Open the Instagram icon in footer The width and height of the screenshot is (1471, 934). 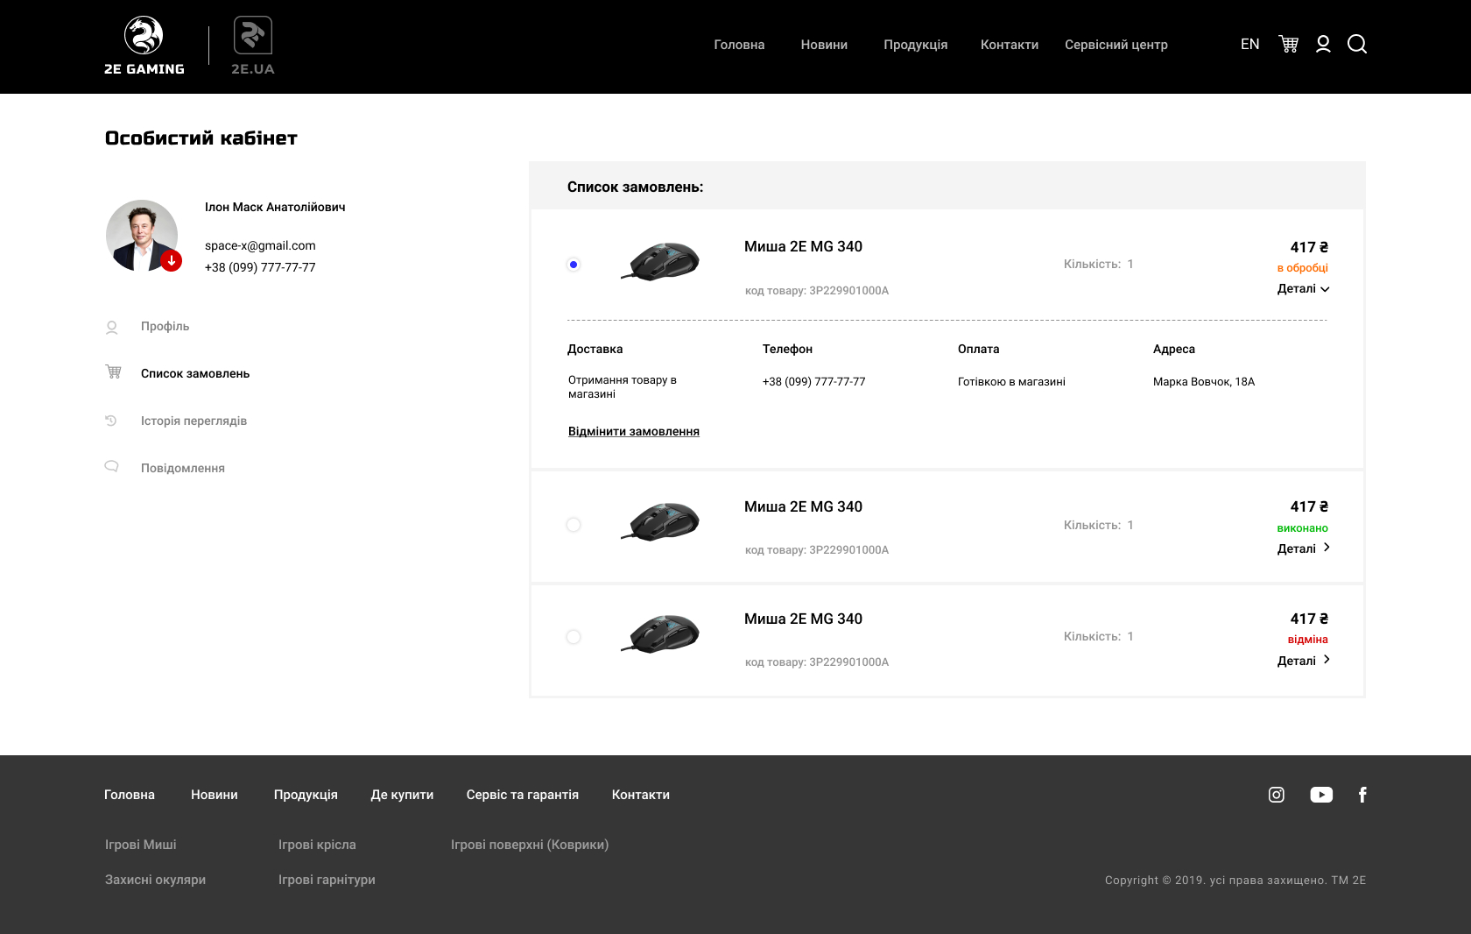(1277, 795)
